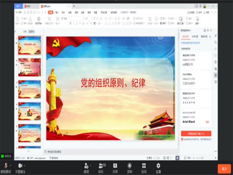Open meeting 设置 settings gear
Viewport: 233px width, 175px height.
(158, 166)
